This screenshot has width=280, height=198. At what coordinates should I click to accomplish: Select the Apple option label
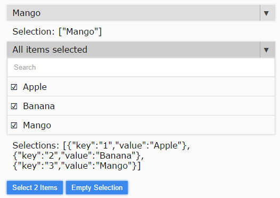[35, 87]
